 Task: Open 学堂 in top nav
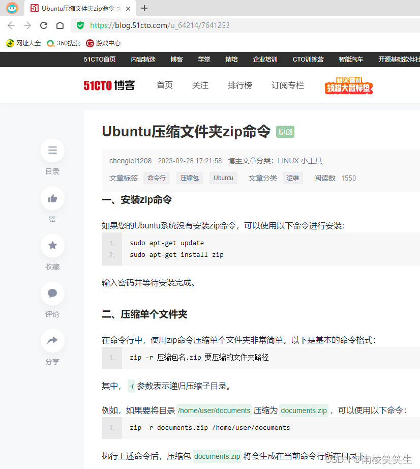[204, 59]
